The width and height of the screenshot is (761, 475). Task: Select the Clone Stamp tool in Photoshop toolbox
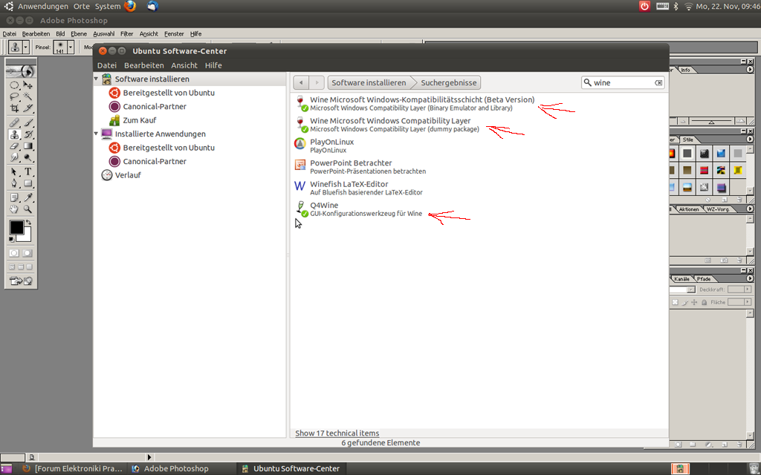pyautogui.click(x=14, y=134)
